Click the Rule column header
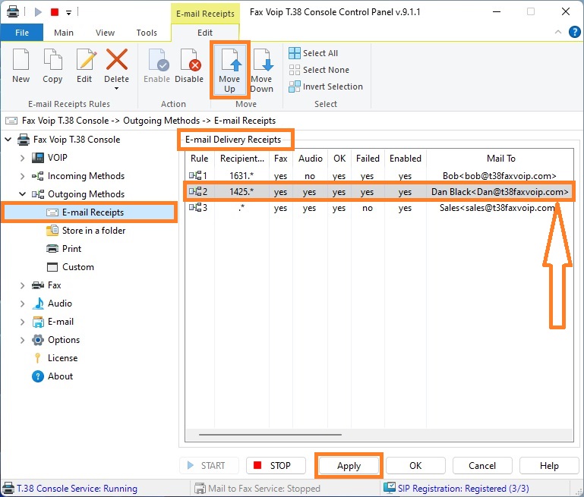The image size is (584, 497). coord(200,159)
